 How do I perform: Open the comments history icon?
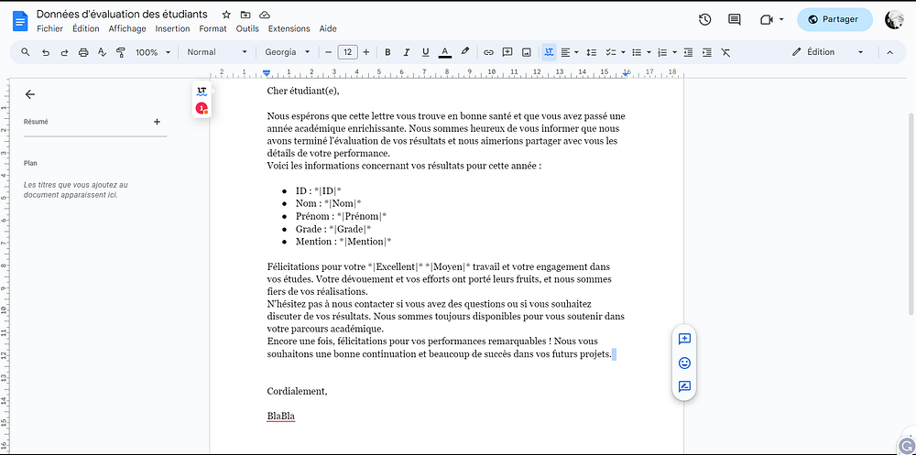[735, 19]
